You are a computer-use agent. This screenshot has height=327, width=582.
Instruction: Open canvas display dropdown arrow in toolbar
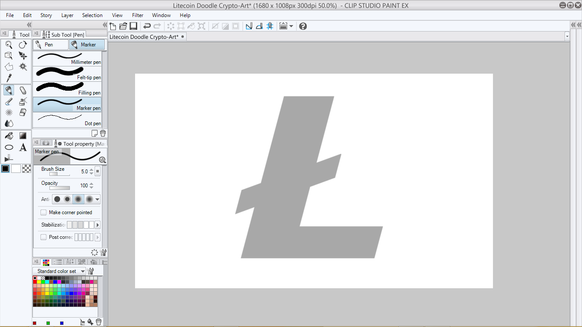[291, 26]
